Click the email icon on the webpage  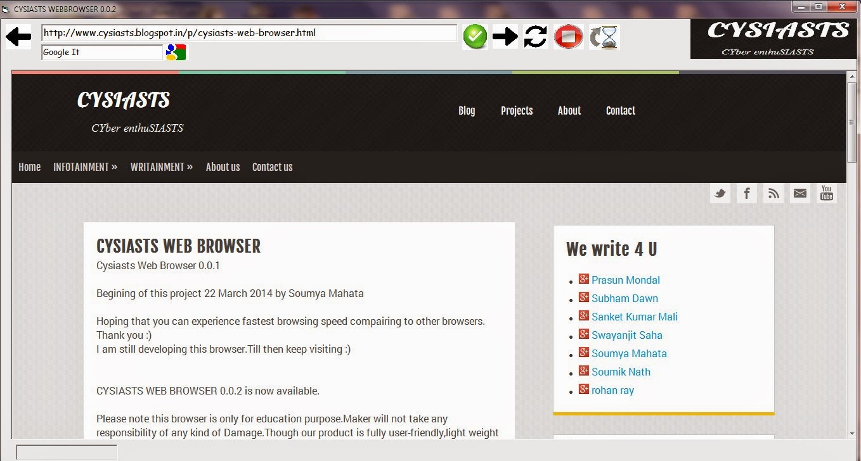[x=799, y=193]
